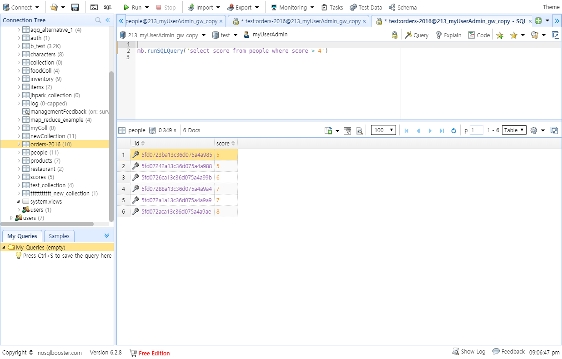Toggle the read-only lock on the editor

coord(395,35)
